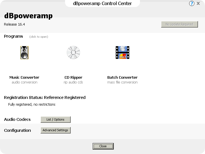Click the 'mass file conversion' subtitle text

pyautogui.click(x=122, y=82)
